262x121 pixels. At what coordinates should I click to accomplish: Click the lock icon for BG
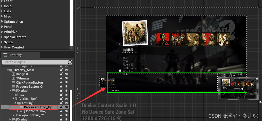pyautogui.click(x=62, y=95)
